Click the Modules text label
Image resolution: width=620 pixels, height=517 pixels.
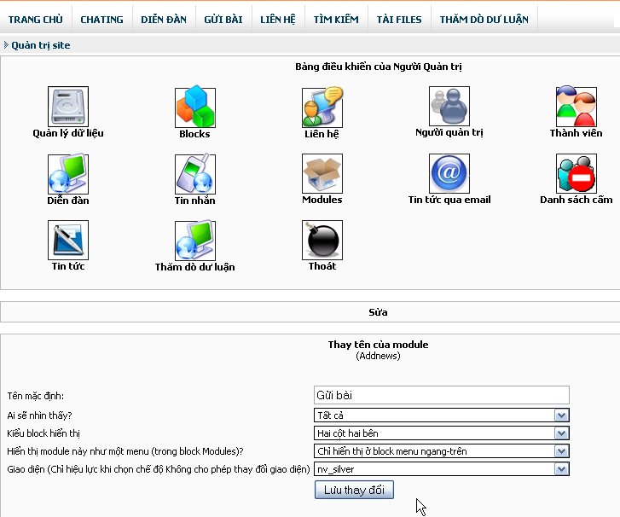click(322, 200)
